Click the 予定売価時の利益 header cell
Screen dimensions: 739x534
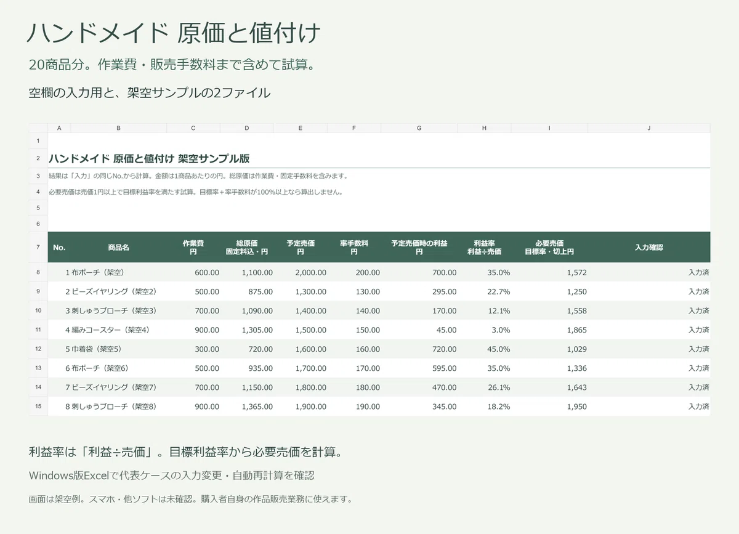419,247
